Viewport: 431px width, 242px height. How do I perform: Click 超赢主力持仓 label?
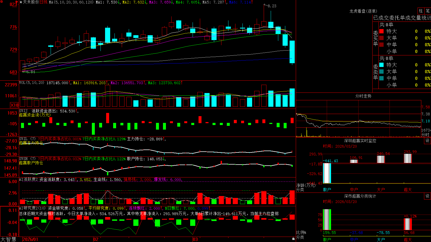click(31, 143)
